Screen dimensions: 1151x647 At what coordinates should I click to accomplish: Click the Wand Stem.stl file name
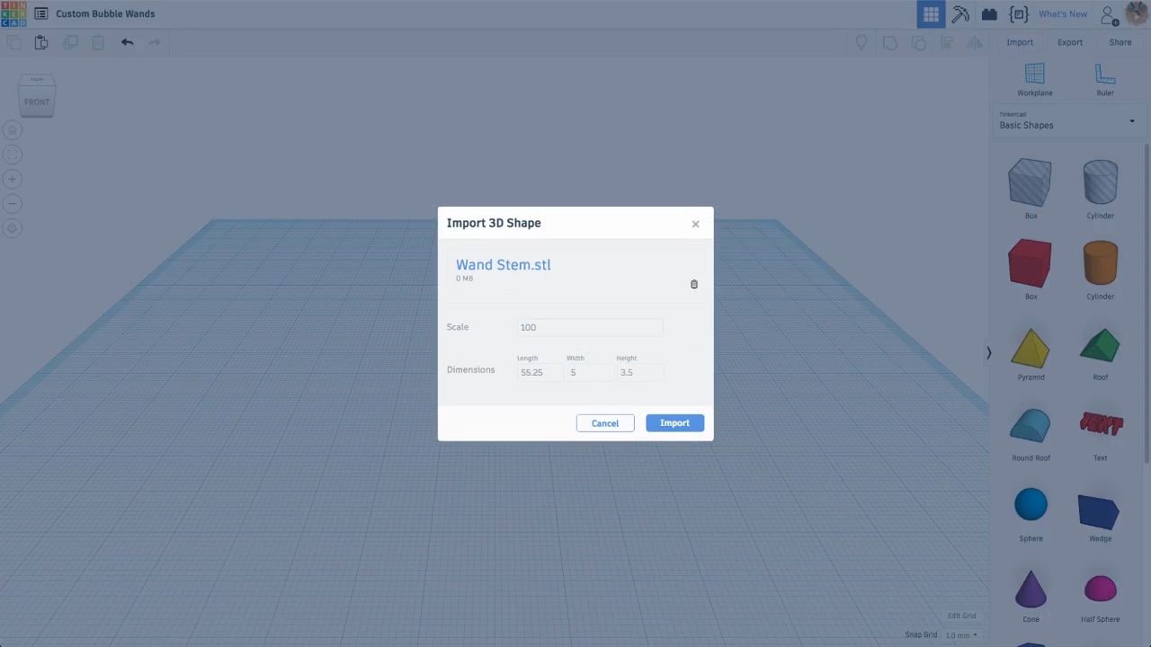coord(504,265)
